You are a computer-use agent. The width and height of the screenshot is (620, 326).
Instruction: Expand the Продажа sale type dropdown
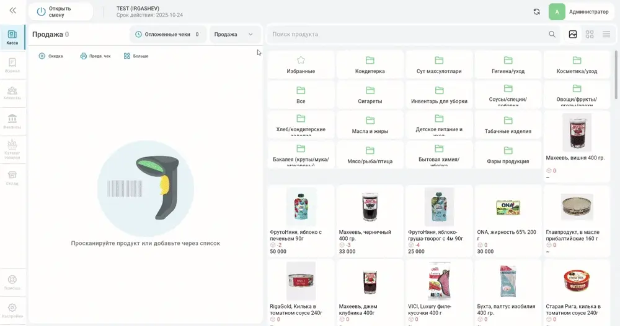(x=234, y=35)
